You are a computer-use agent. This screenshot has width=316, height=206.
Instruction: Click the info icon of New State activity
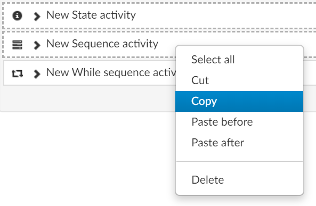[17, 15]
